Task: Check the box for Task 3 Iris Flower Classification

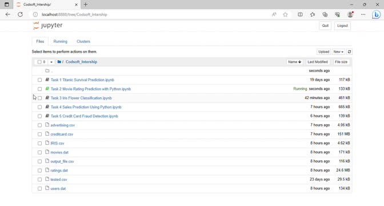Action: click(x=39, y=98)
